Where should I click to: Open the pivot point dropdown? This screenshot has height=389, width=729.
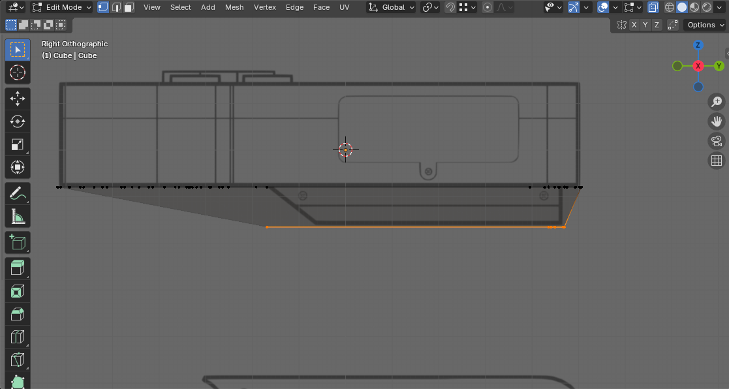[x=429, y=7]
